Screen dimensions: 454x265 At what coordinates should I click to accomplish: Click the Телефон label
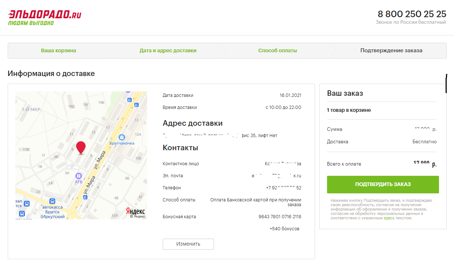(x=172, y=188)
